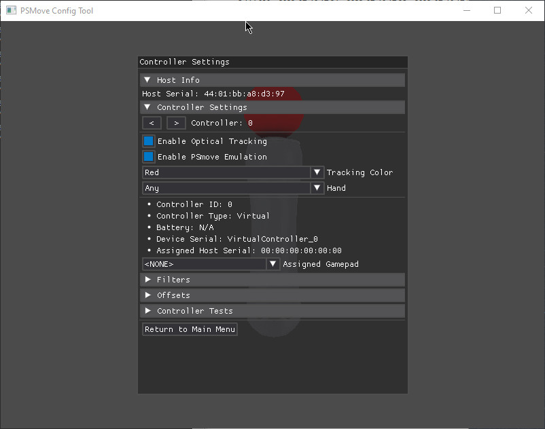The height and width of the screenshot is (429, 545).
Task: Expand the Controller Tests section
Action: (272, 311)
